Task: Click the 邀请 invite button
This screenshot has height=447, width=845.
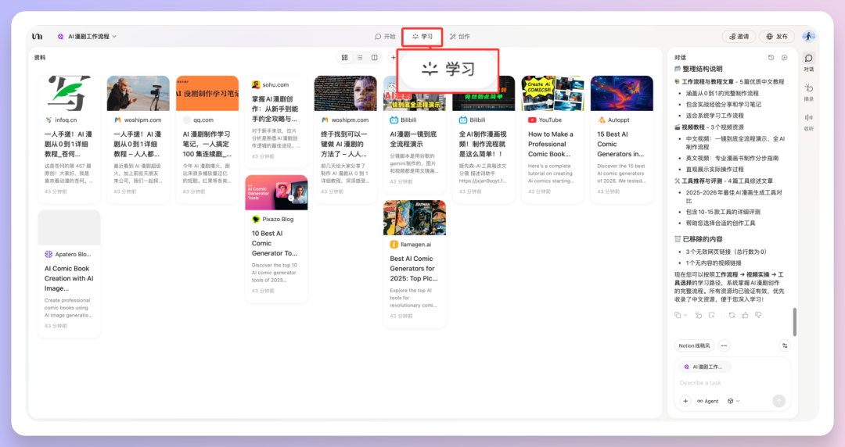Action: (x=738, y=37)
